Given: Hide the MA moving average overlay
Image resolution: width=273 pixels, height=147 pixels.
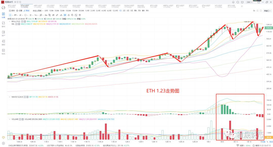Looking at the screenshot, I should click(17, 24).
